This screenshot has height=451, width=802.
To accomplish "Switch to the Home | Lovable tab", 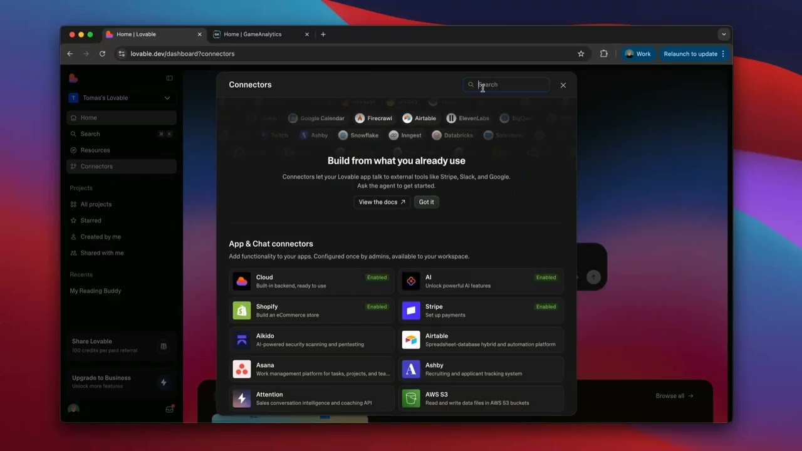I will 154,34.
